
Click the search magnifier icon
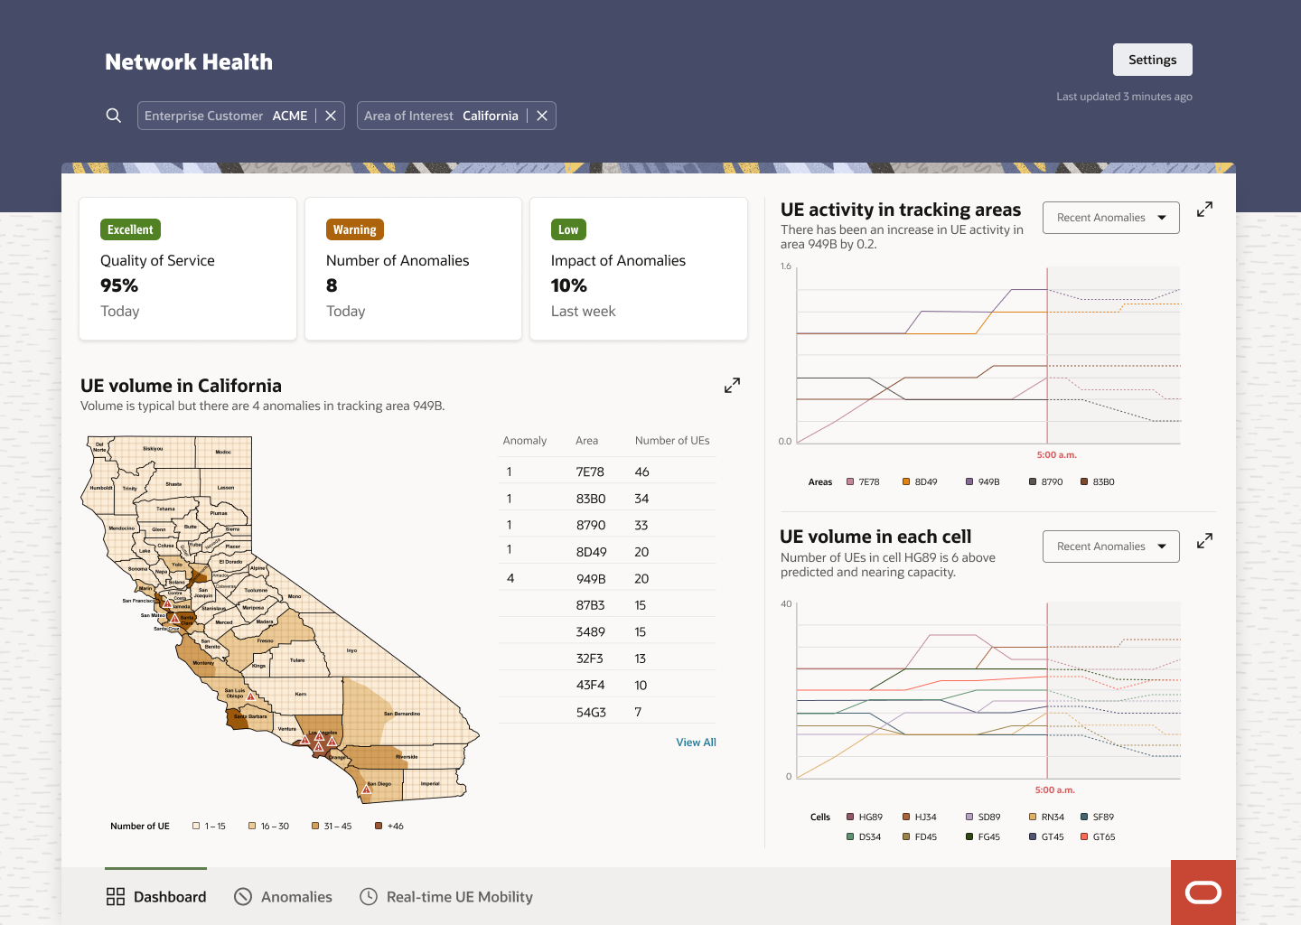[x=114, y=116]
